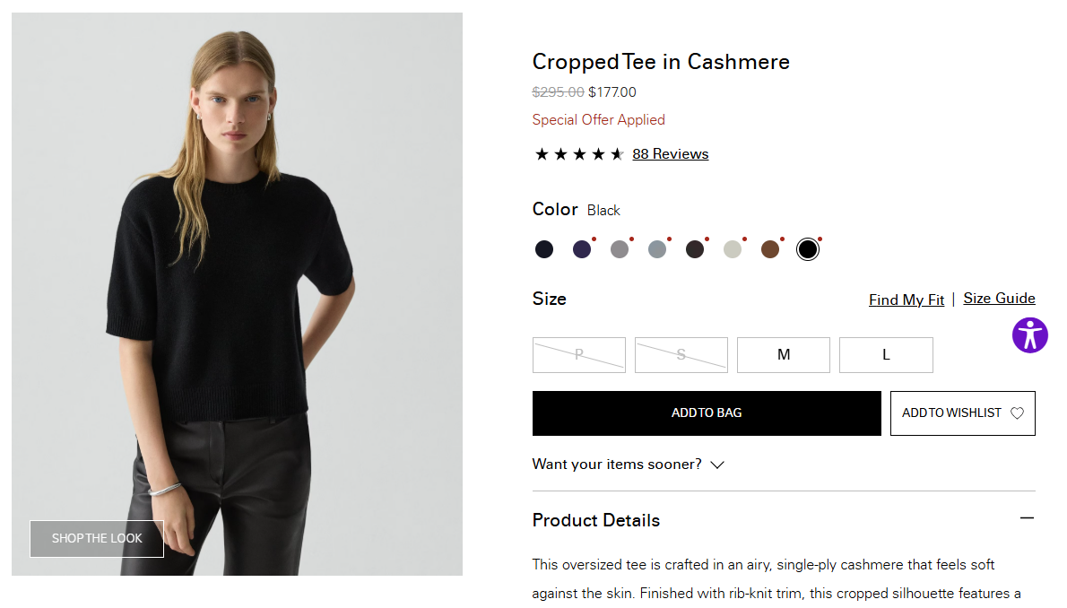Select the purple color swatch
This screenshot has width=1067, height=608.
click(x=582, y=249)
